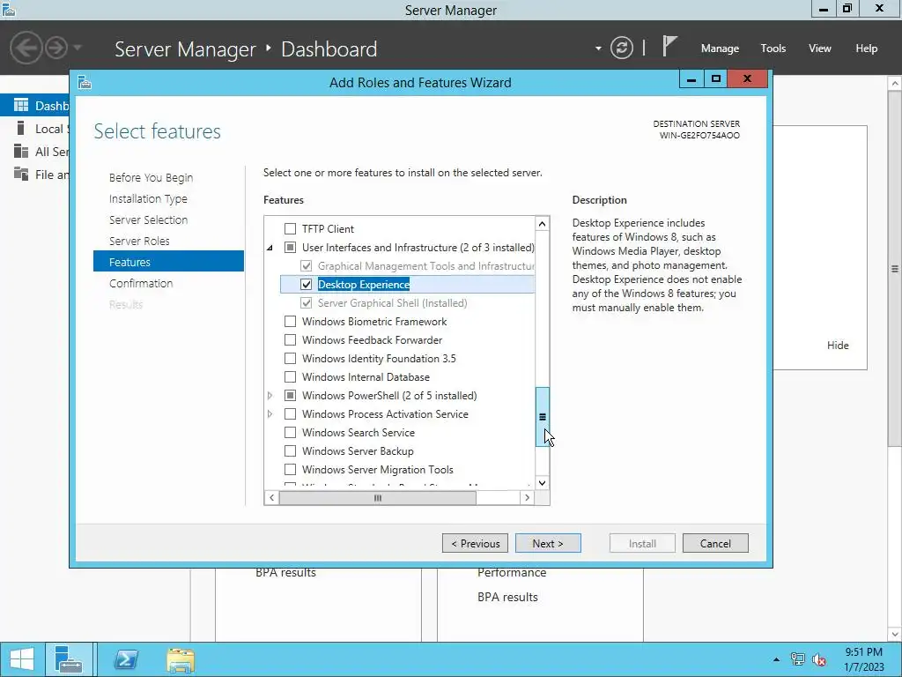Select the File and Storage sidebar icon
Viewport: 902px width, 677px height.
(x=21, y=174)
